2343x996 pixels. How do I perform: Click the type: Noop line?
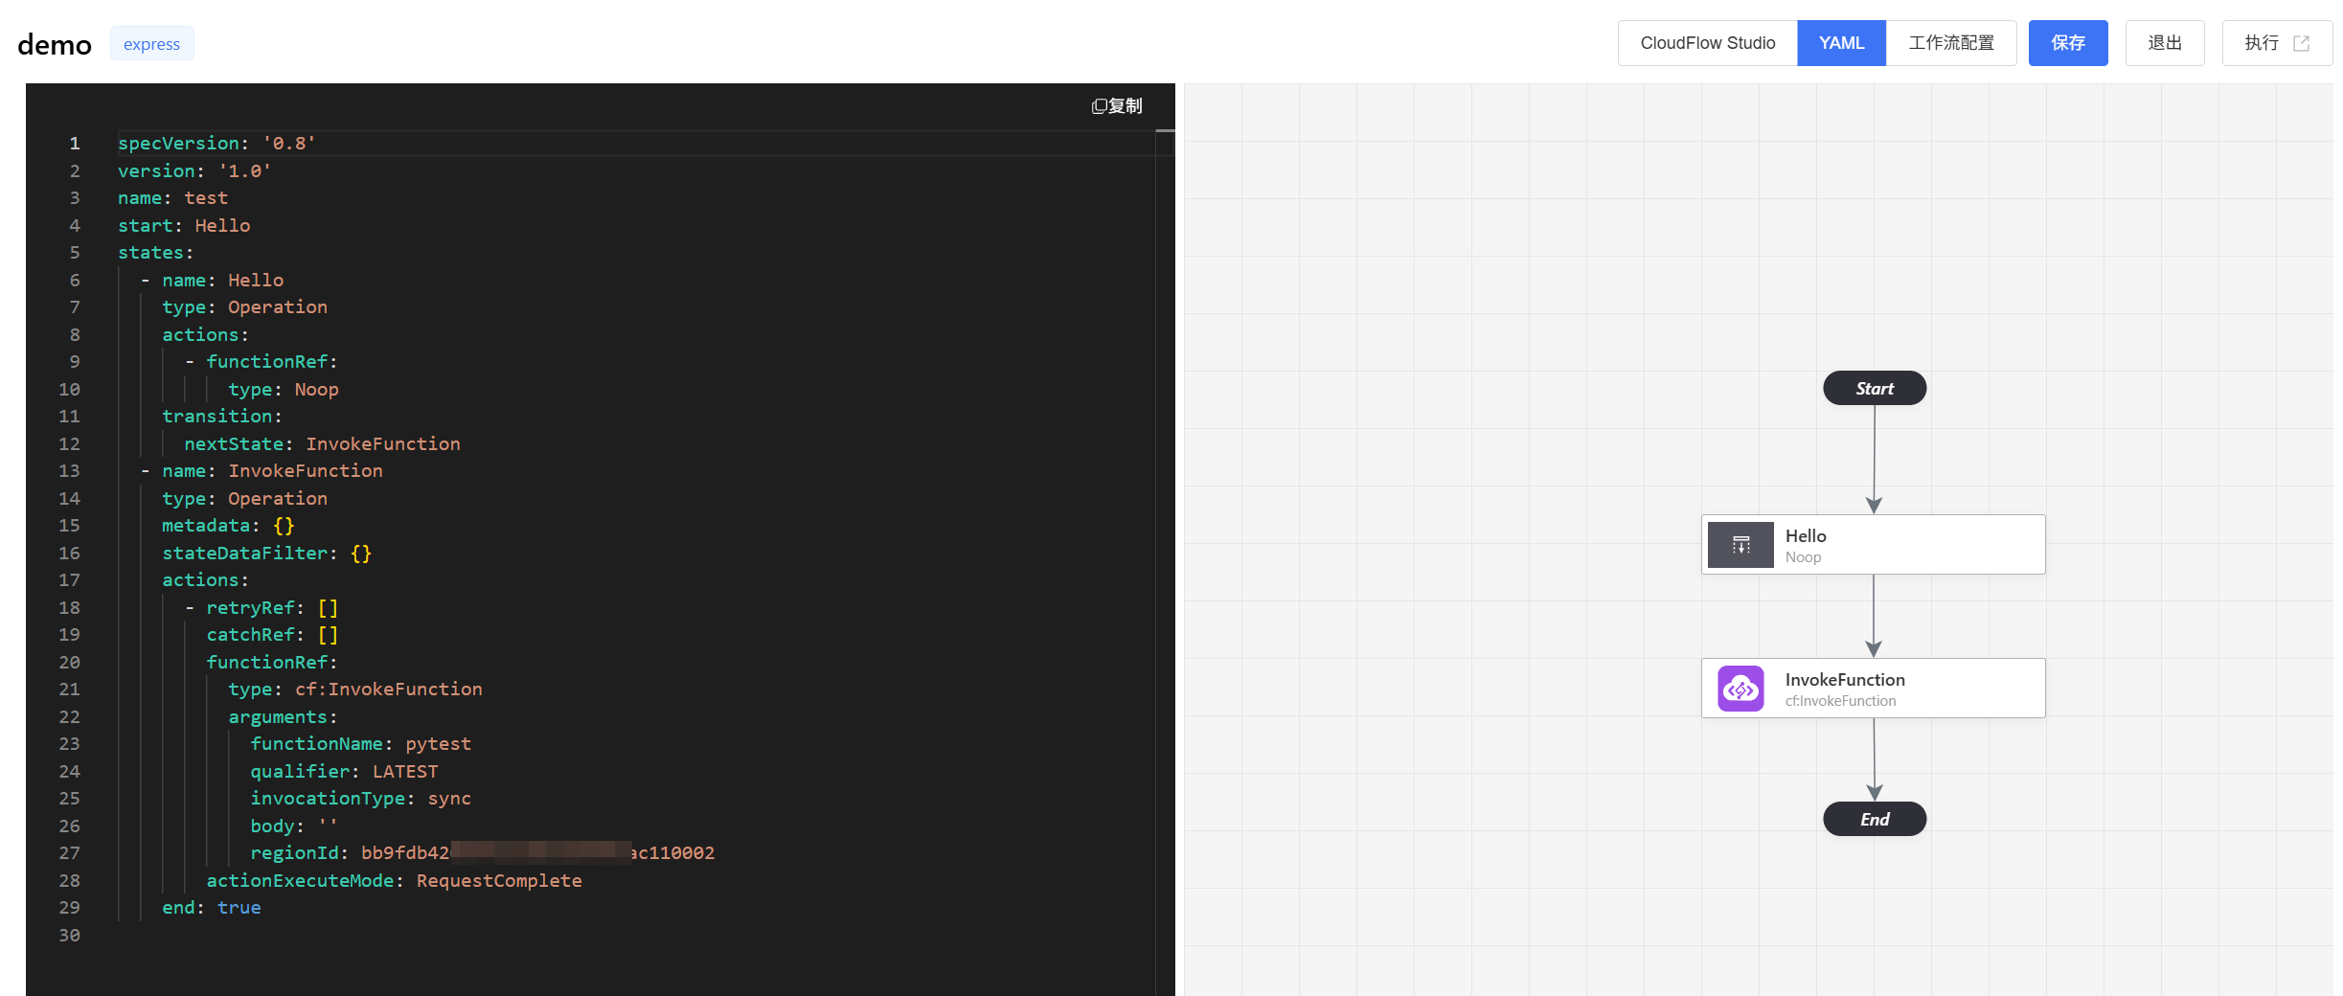284,389
